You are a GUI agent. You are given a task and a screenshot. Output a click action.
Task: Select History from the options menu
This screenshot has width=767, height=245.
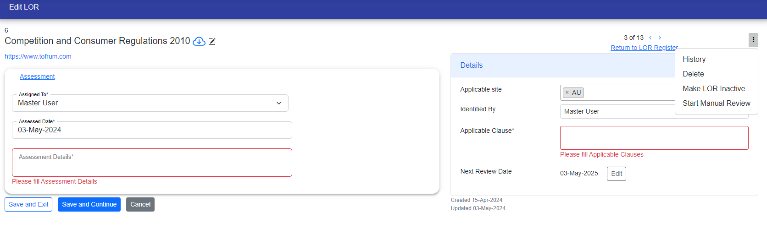click(694, 60)
